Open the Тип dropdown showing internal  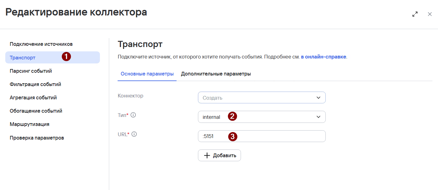coord(262,117)
